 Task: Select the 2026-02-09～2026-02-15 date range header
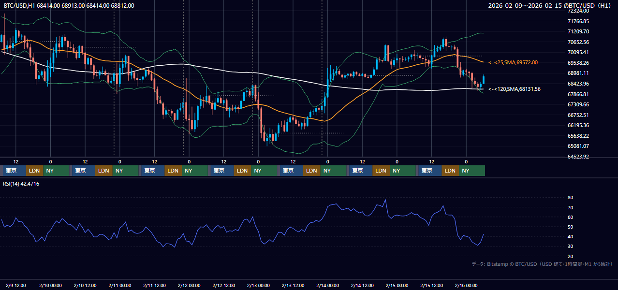(x=550, y=6)
